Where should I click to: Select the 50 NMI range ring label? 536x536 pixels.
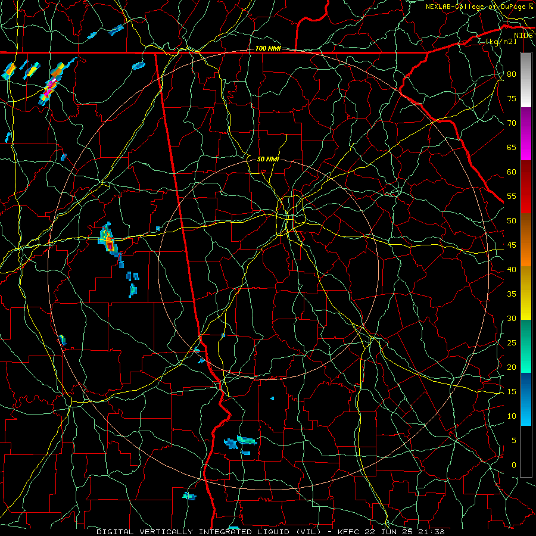tap(268, 159)
